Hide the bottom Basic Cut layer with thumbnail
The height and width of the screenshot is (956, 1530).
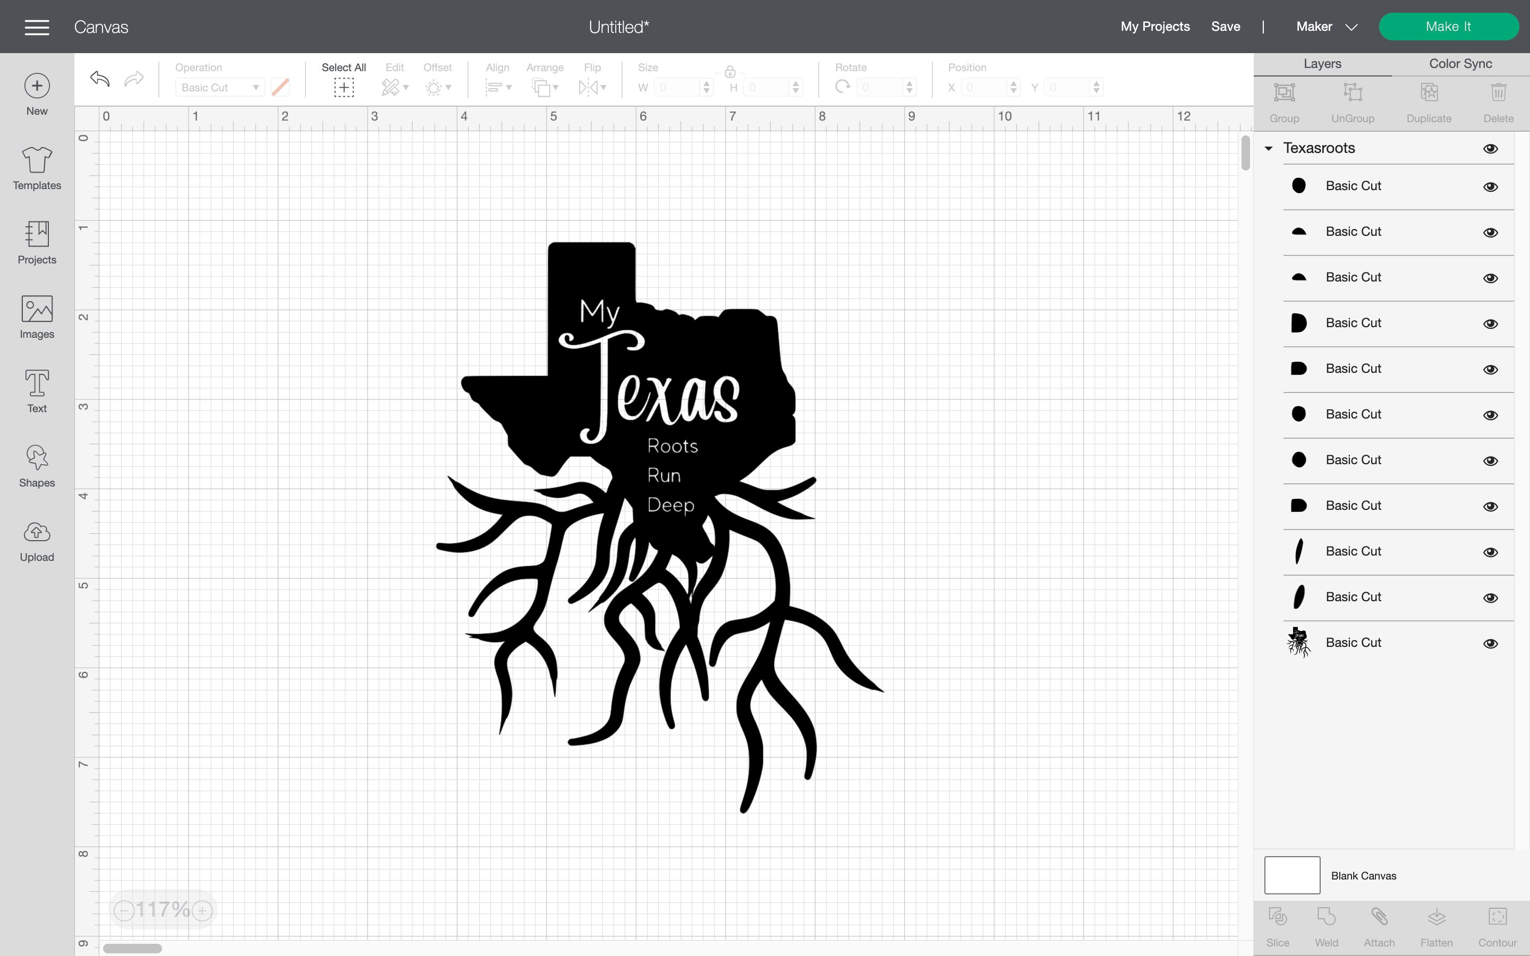click(1490, 643)
